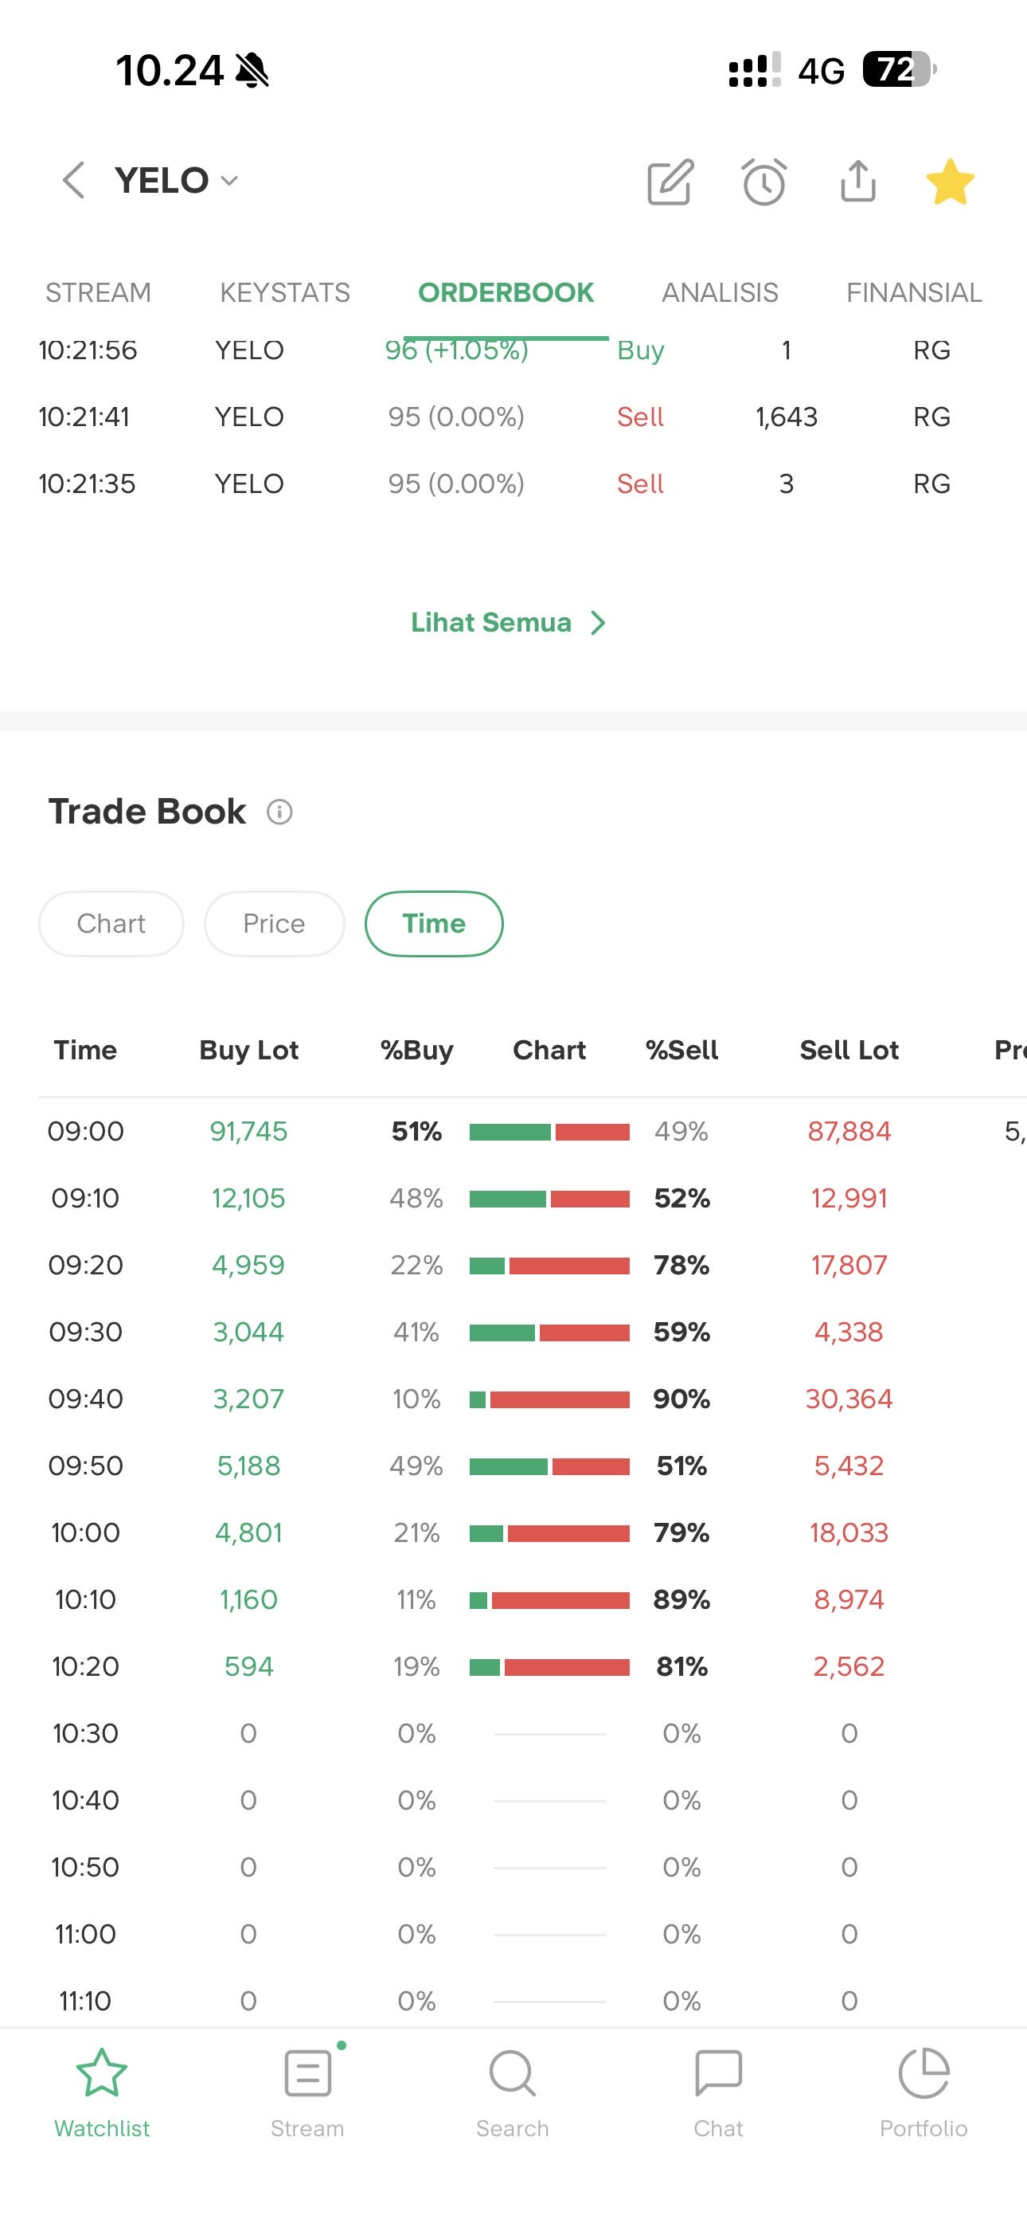Switch to the ANALISIS tab
Image resolution: width=1027 pixels, height=2227 pixels.
pyautogui.click(x=719, y=293)
